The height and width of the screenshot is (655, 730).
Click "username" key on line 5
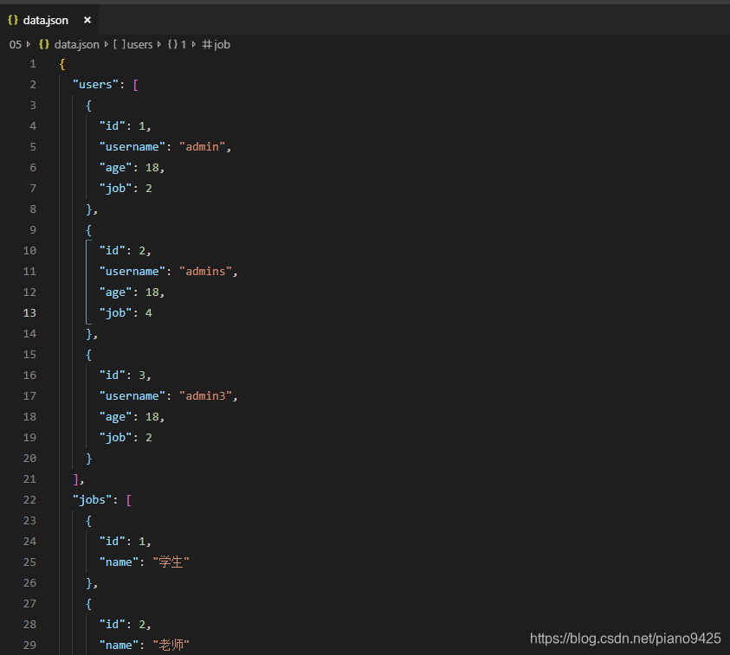coord(132,147)
